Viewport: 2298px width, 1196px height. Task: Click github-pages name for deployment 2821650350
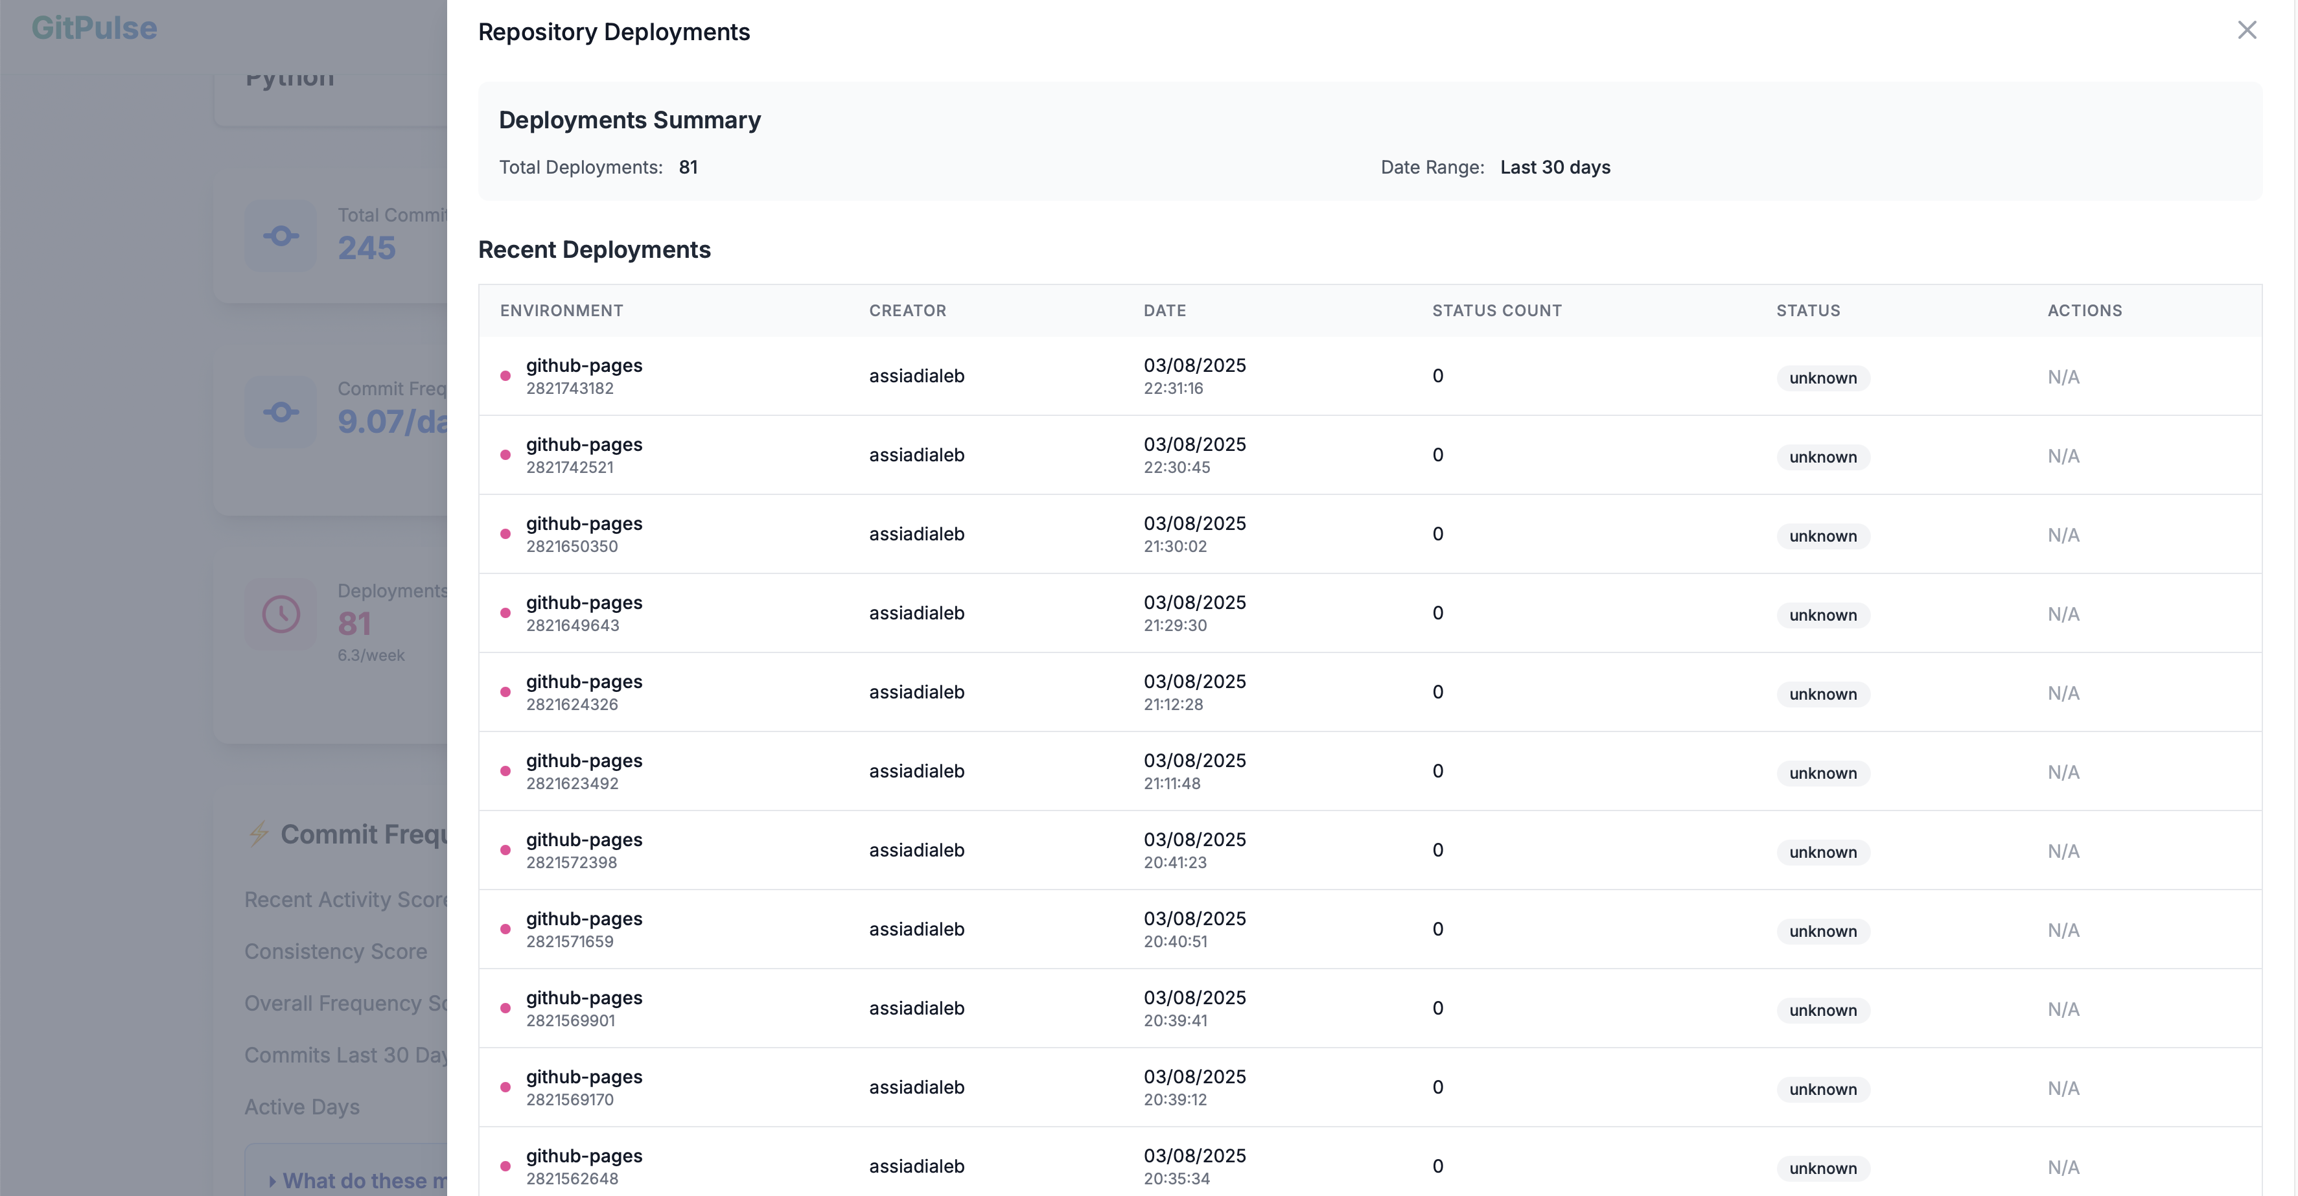pos(585,523)
